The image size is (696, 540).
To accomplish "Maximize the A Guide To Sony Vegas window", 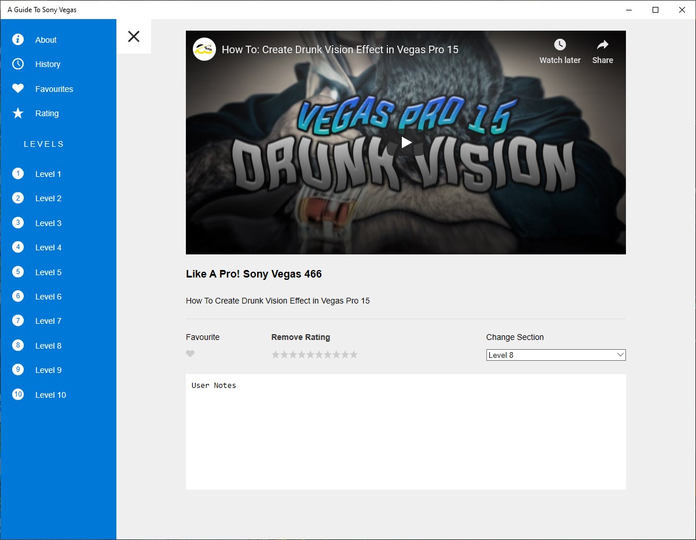I will tap(655, 10).
